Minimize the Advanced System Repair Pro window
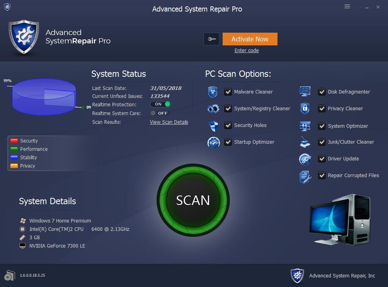Image resolution: width=388 pixels, height=287 pixels. pos(367,7)
